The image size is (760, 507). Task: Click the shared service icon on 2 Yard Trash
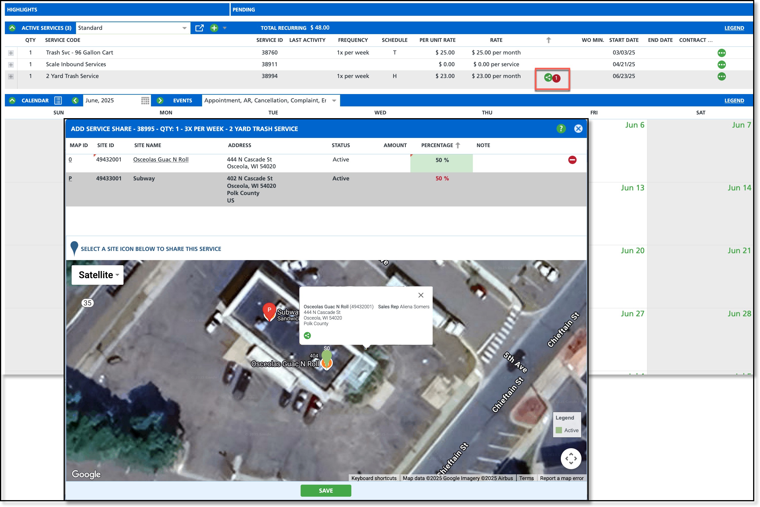548,78
